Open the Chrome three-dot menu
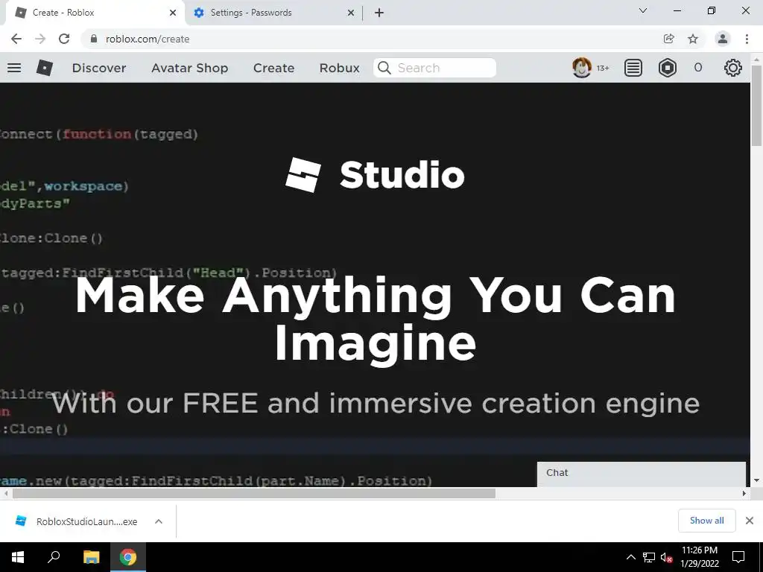 click(x=747, y=39)
